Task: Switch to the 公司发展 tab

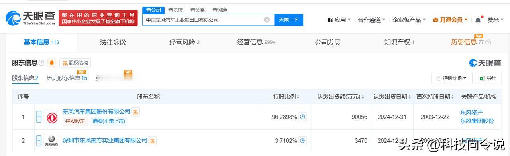Action: 328,42
